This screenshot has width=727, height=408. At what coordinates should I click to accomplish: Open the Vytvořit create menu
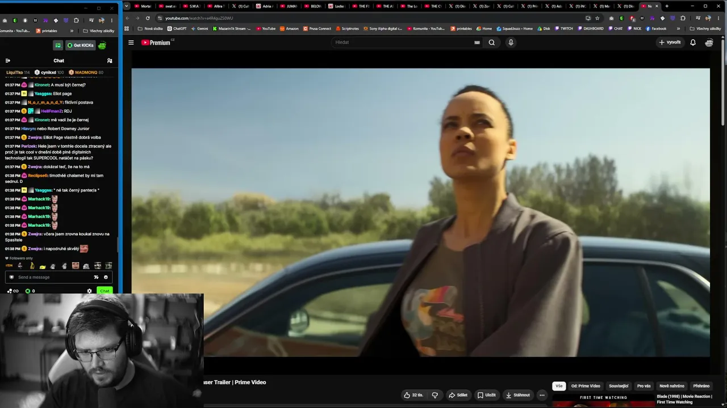(670, 42)
